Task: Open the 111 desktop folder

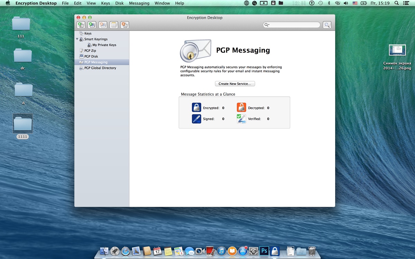Action: (21, 23)
